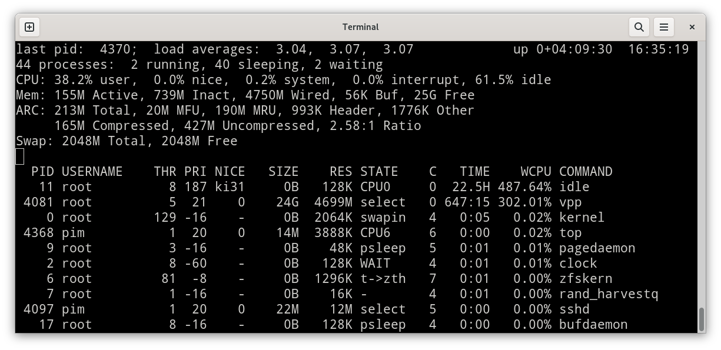
Task: Open the hamburger menu
Action: [664, 27]
